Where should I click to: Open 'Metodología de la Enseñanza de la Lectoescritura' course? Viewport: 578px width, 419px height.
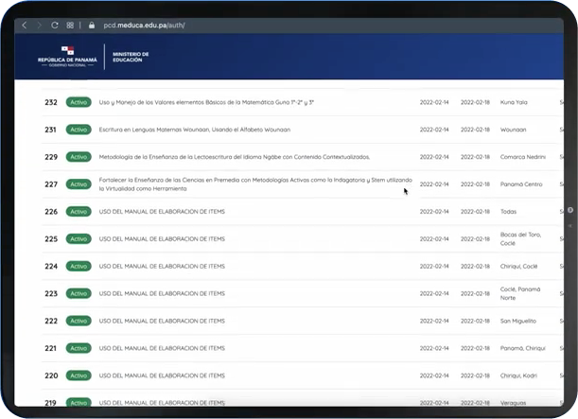pos(235,157)
